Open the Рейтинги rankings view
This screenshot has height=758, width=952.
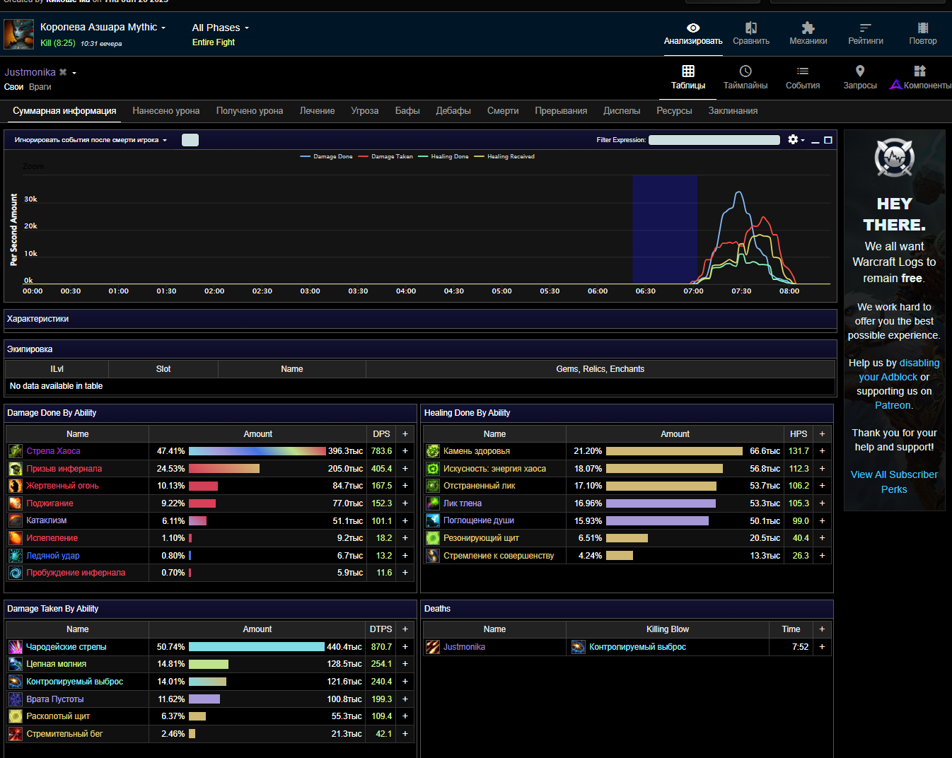click(865, 33)
